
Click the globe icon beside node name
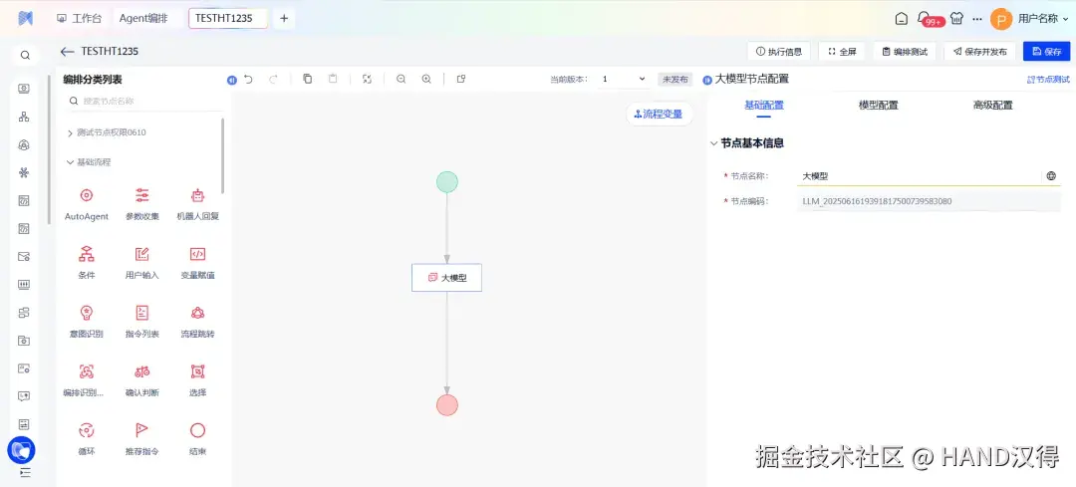click(x=1051, y=176)
